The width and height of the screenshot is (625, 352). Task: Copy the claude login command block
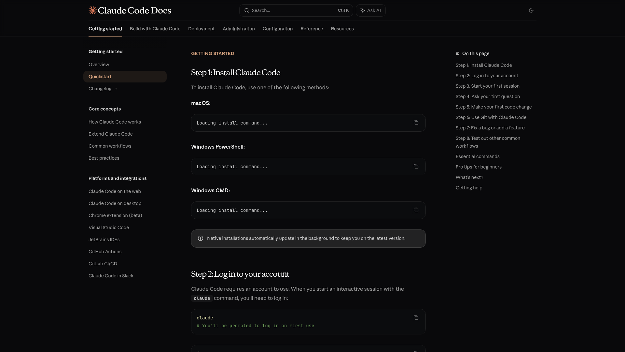(x=416, y=317)
